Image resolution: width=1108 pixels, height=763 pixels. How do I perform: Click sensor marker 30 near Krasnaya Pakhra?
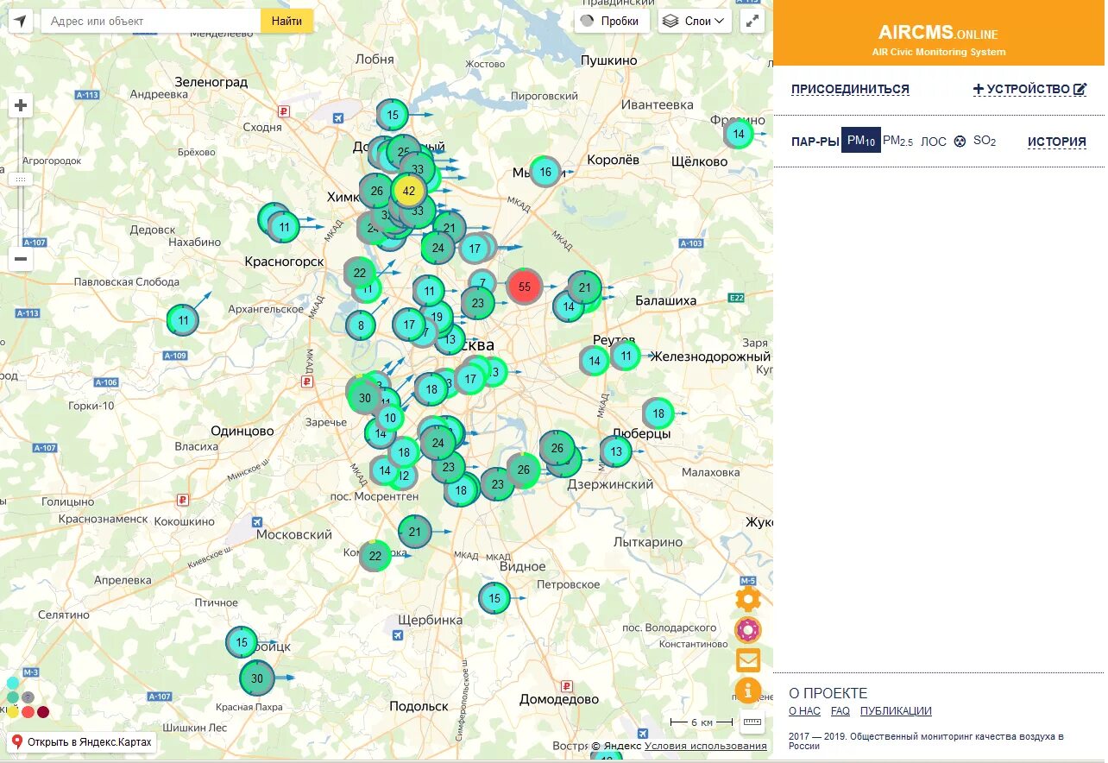[x=257, y=678]
